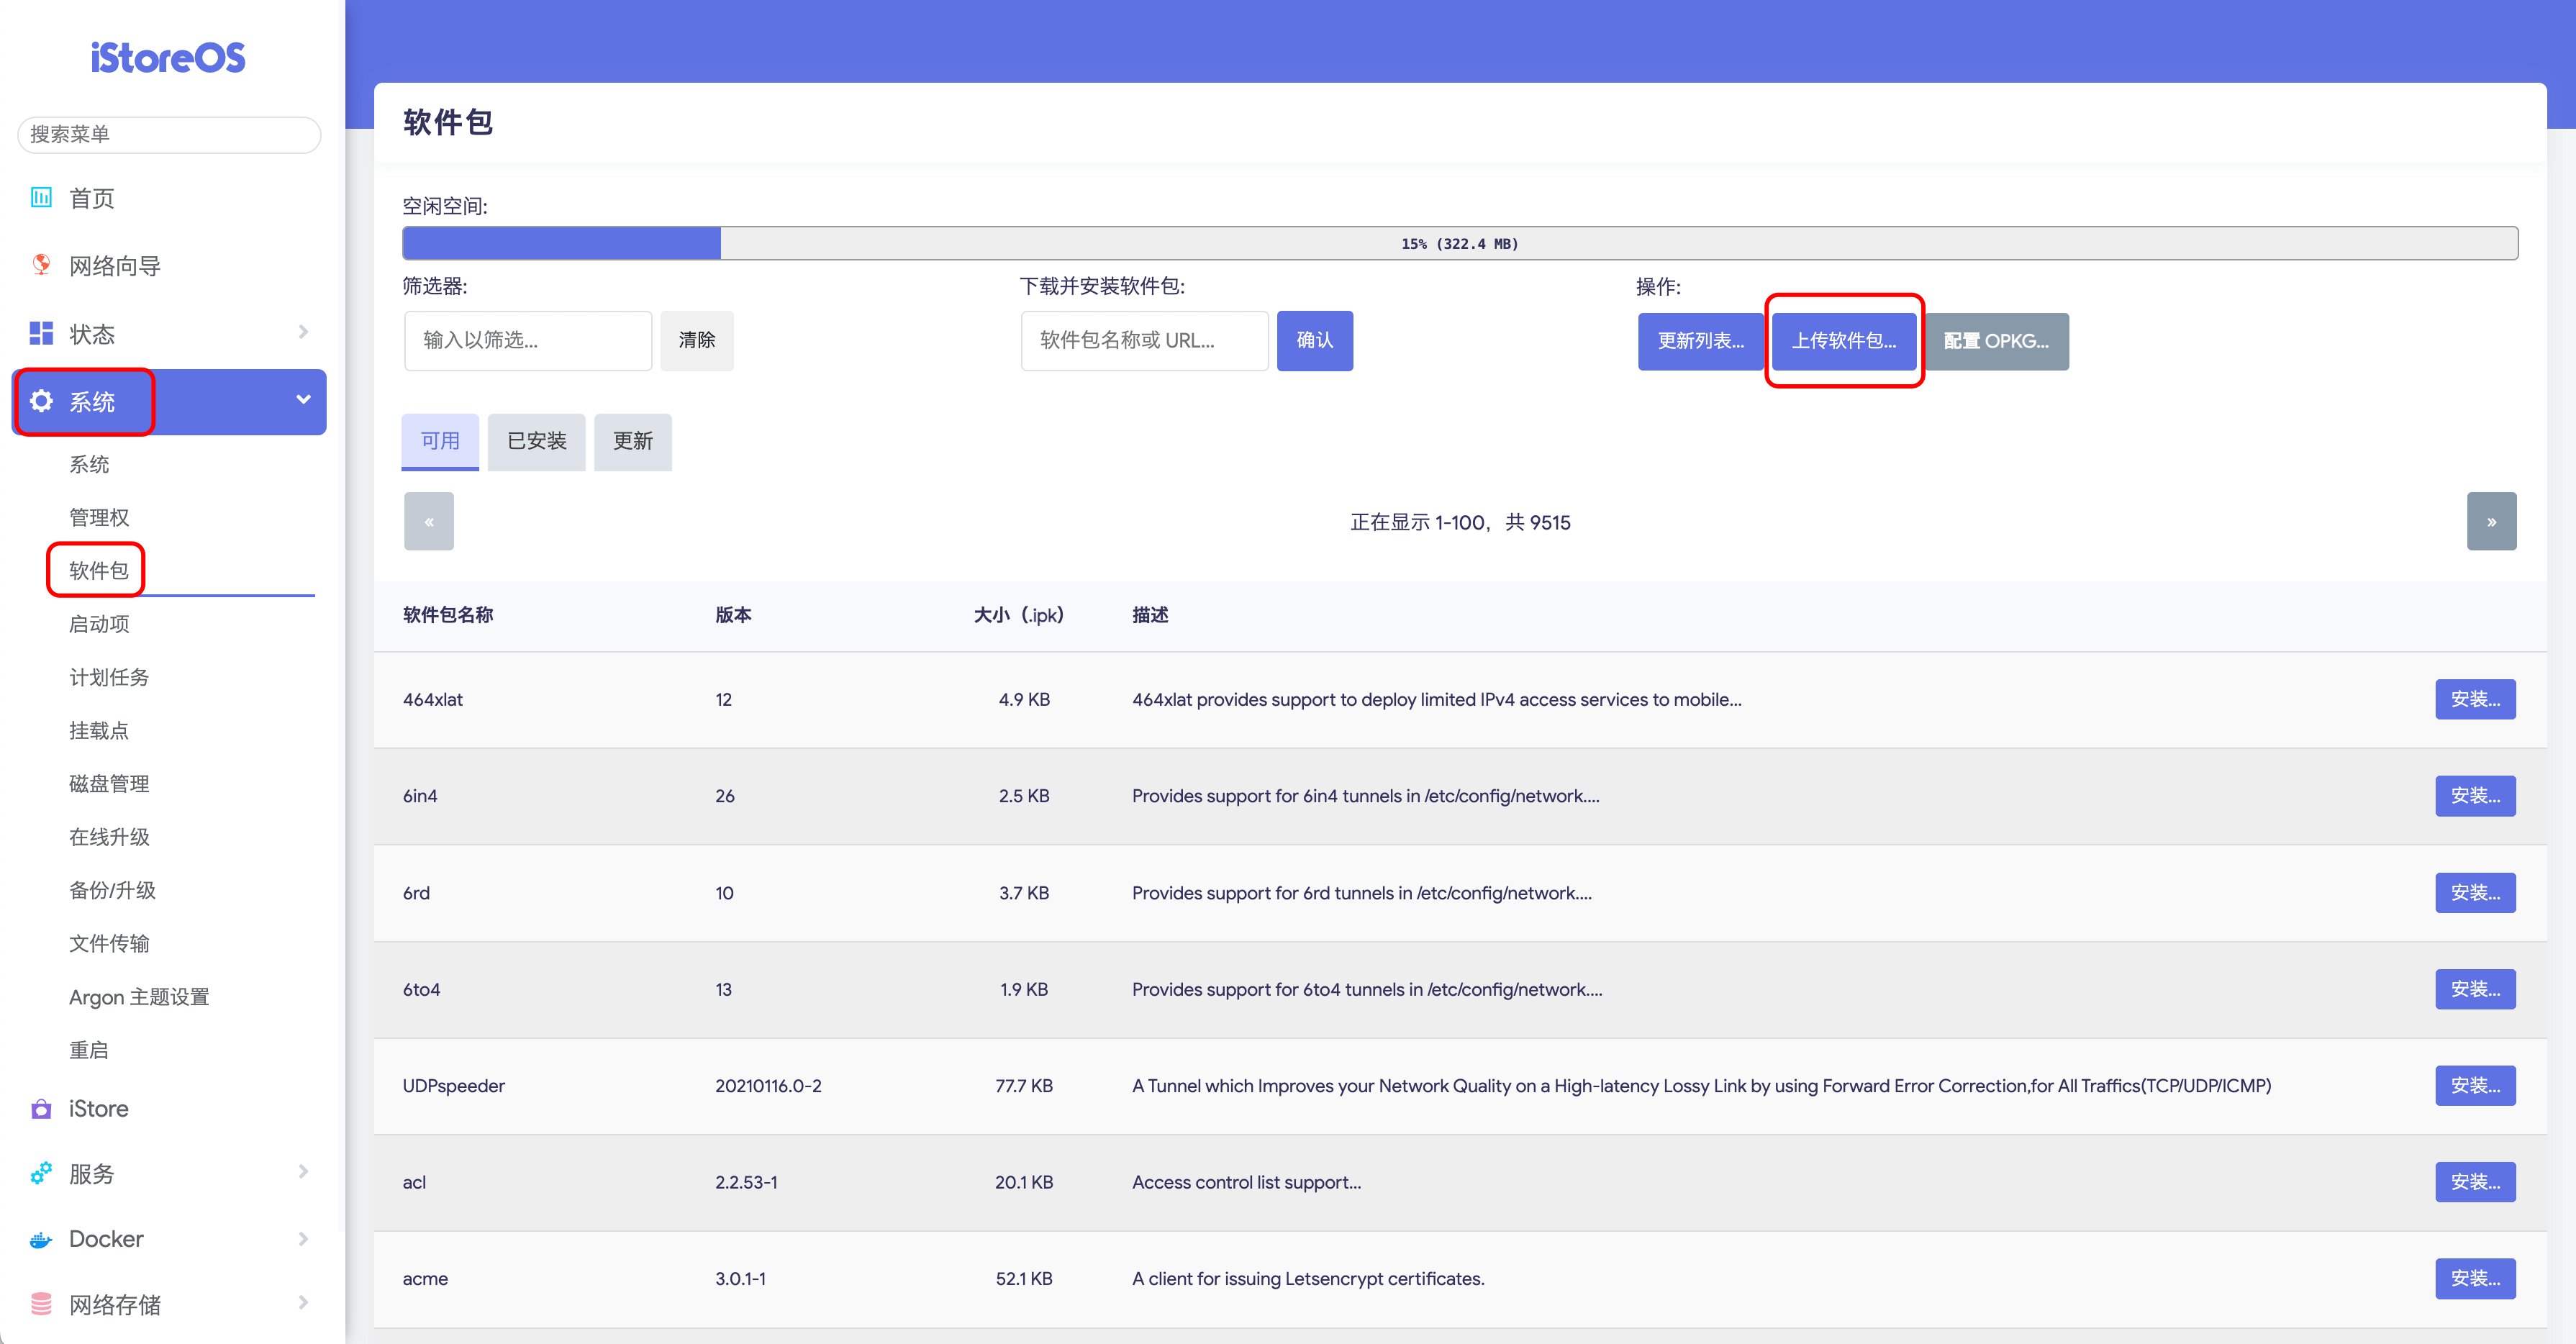The width and height of the screenshot is (2576, 1344).
Task: Click the 网络向导 wizard icon
Action: (x=41, y=265)
